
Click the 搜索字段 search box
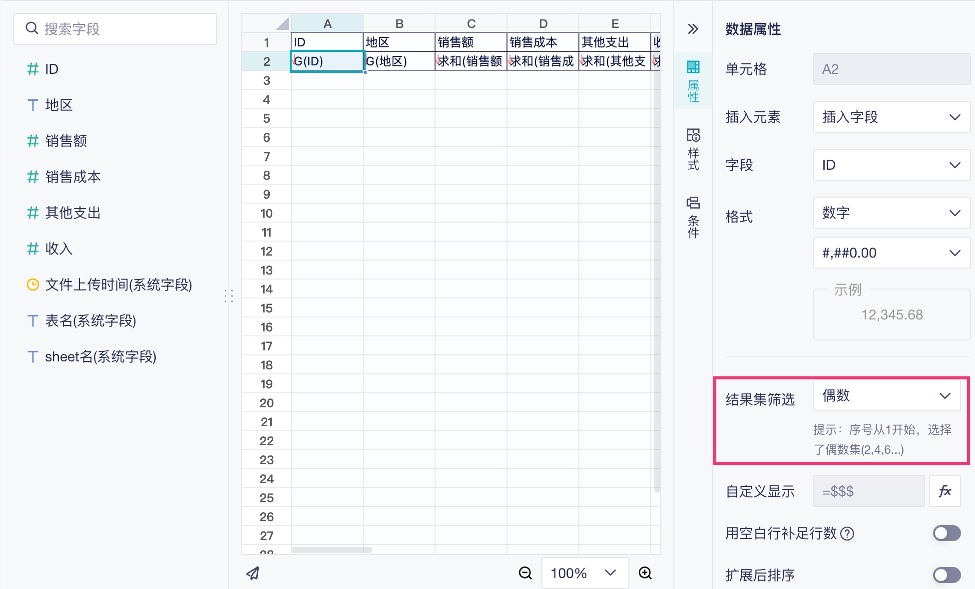point(115,29)
